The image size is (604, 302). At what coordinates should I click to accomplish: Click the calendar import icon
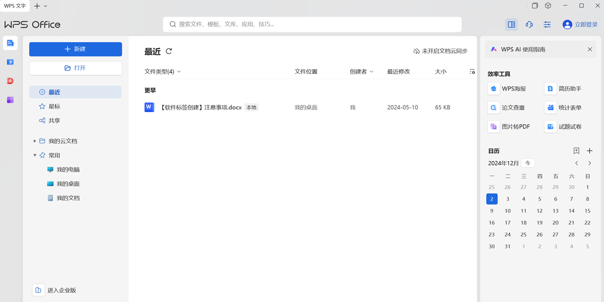(x=576, y=150)
